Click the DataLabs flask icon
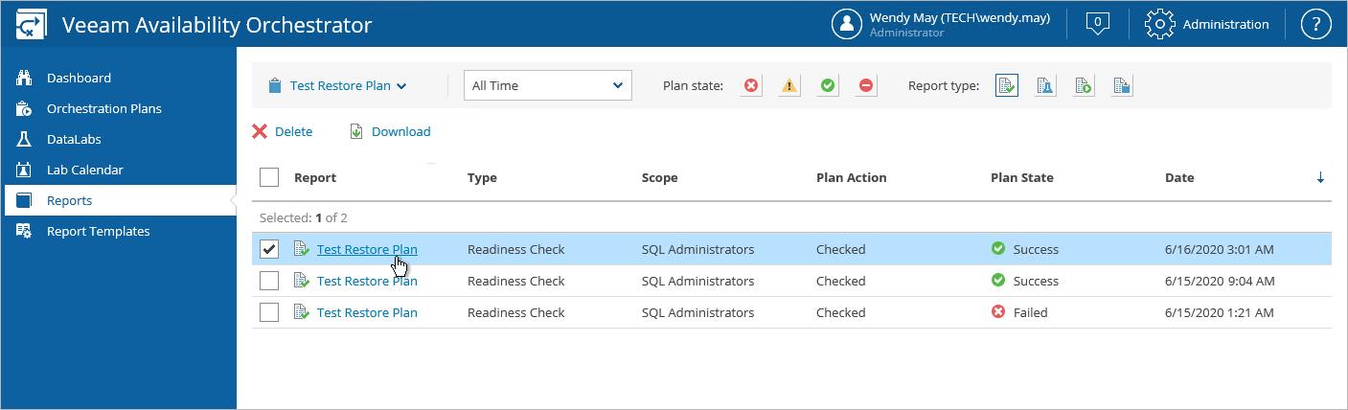Screen dimensions: 1348x410 click(25, 139)
